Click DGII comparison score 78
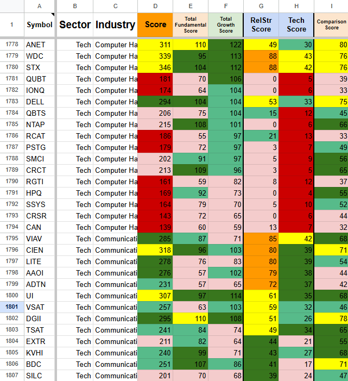This screenshot has width=348, height=381. click(x=331, y=319)
